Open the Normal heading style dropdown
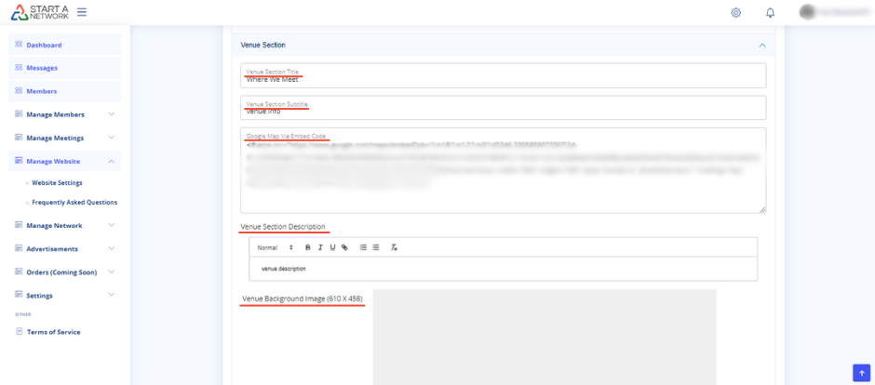This screenshot has height=385, width=875. coord(275,247)
